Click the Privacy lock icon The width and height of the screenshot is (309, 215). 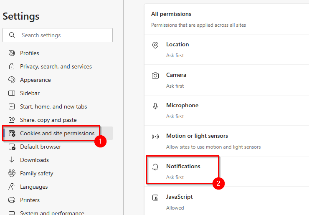point(12,66)
